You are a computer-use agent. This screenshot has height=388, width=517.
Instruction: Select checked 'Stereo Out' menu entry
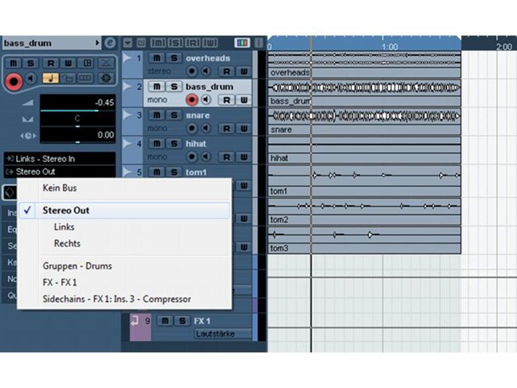coord(125,210)
